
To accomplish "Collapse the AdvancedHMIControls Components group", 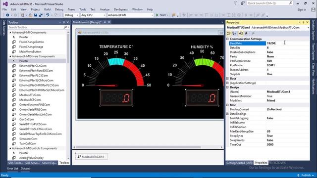I will 10,148.
